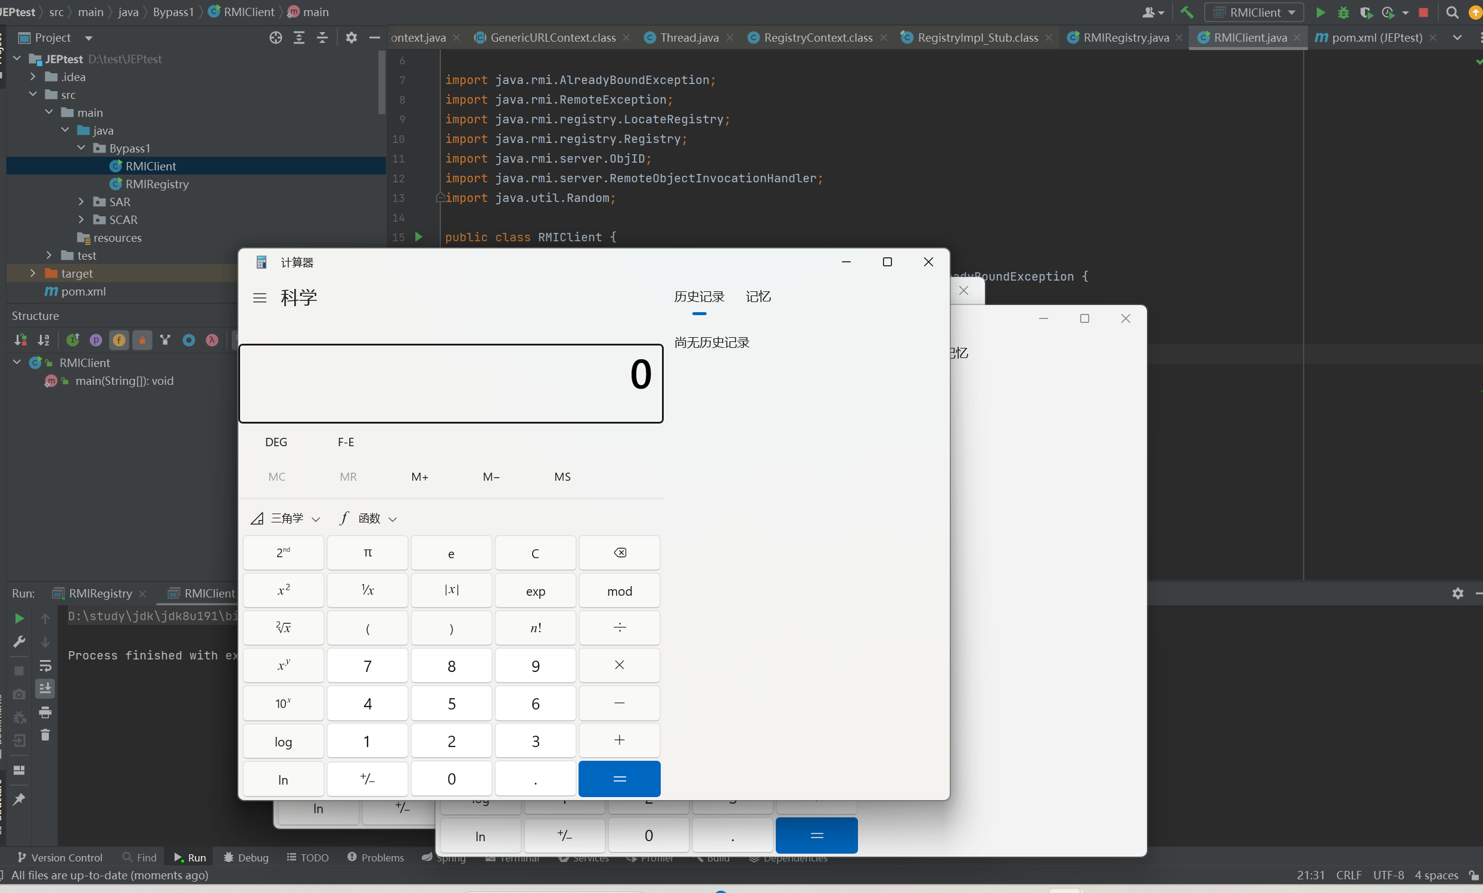The width and height of the screenshot is (1483, 893).
Task: Toggle DEG angle unit in calculator
Action: coord(276,442)
